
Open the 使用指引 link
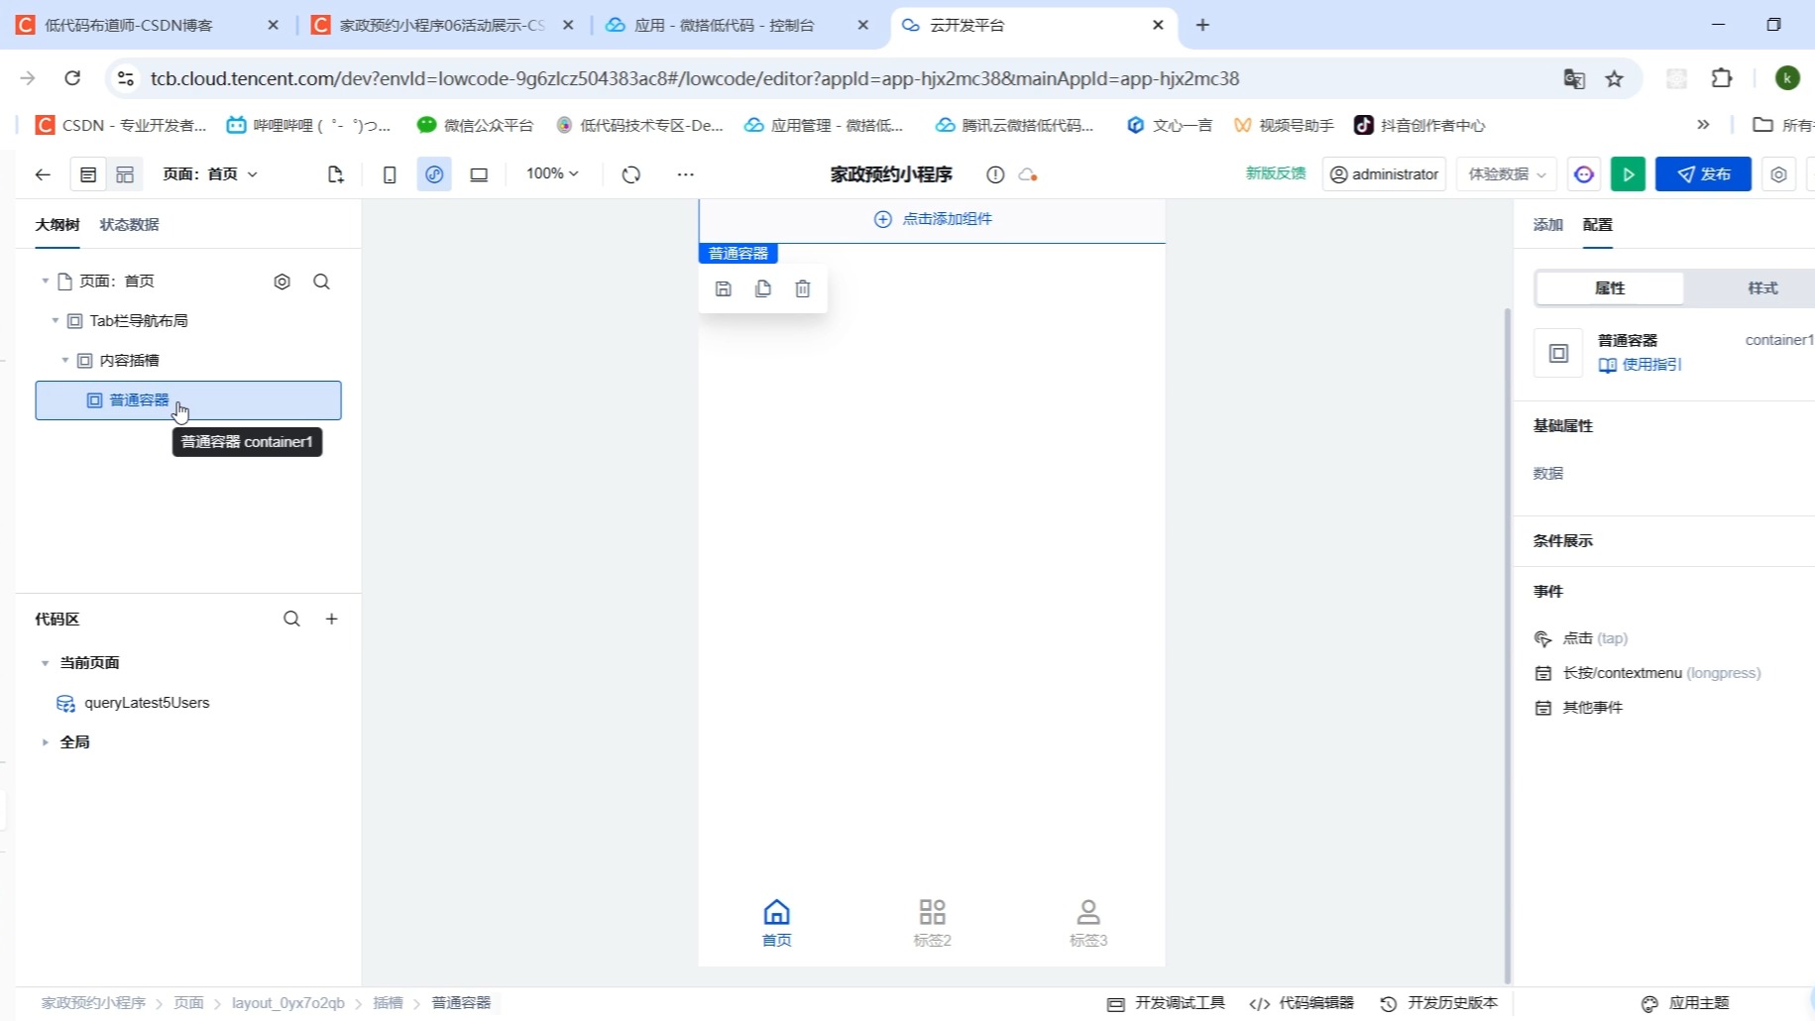(x=1650, y=365)
